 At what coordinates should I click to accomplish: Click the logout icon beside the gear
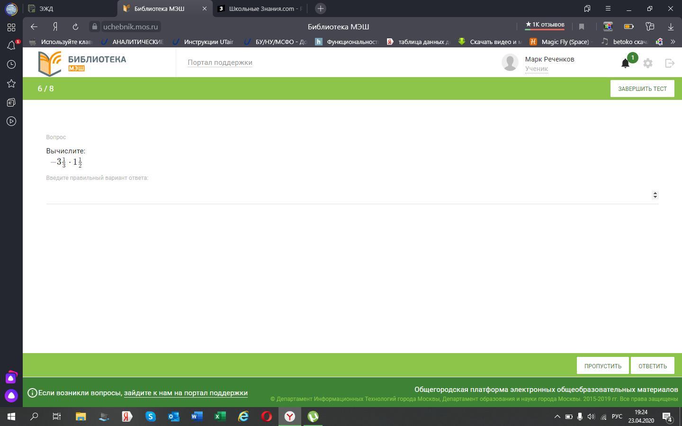coord(670,63)
